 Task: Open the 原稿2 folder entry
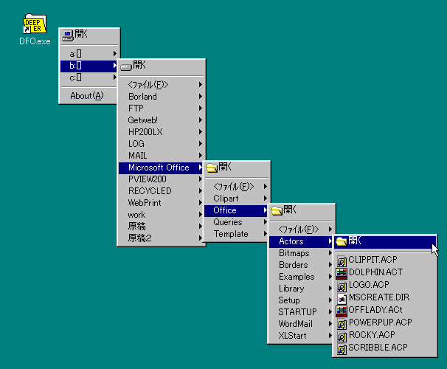pyautogui.click(x=162, y=238)
